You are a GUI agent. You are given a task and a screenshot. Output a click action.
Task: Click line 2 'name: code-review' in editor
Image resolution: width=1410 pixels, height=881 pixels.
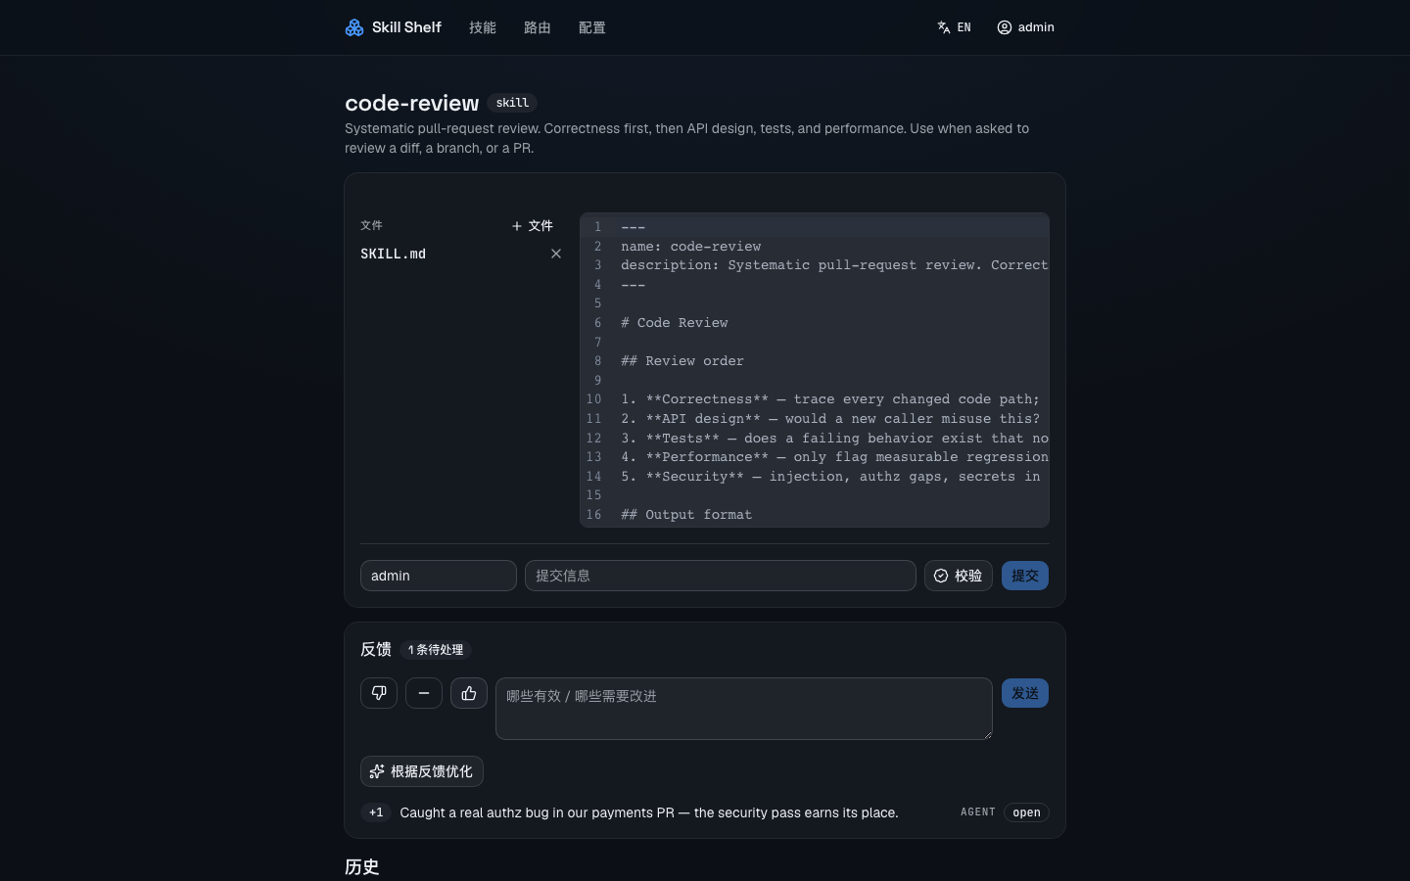point(690,246)
